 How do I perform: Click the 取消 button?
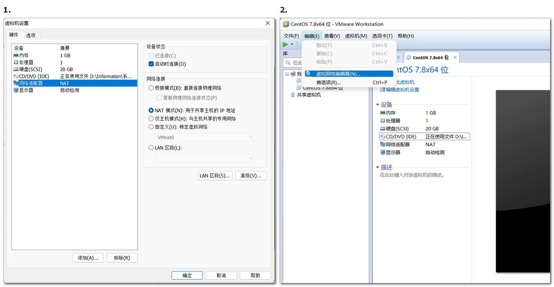(x=221, y=276)
